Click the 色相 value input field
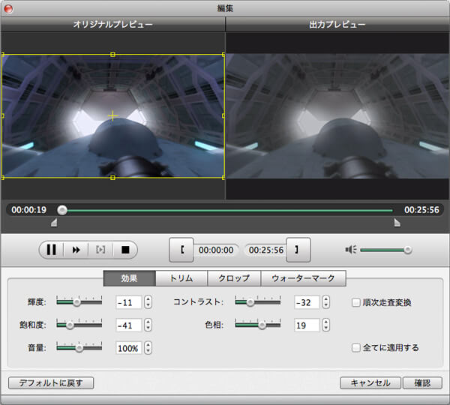This screenshot has width=450, height=405. tap(307, 325)
